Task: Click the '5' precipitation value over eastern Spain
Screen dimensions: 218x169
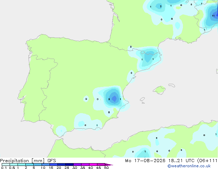Action: tap(109, 99)
